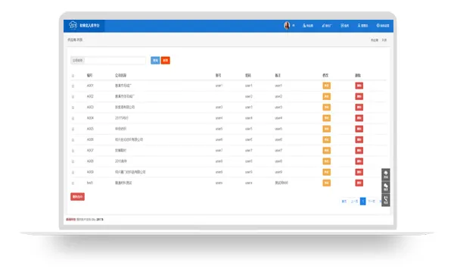454x278 pixels.
Task: Click the orange edit icon for row A004
Action: click(327, 118)
